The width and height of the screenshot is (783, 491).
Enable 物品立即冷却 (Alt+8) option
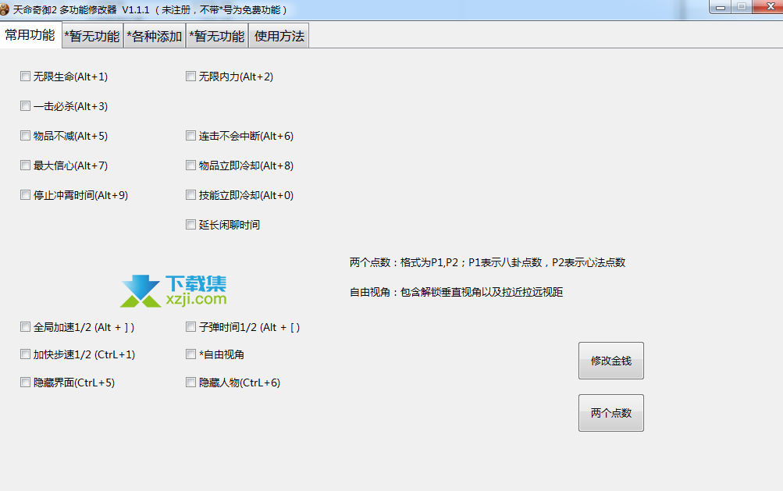(191, 165)
